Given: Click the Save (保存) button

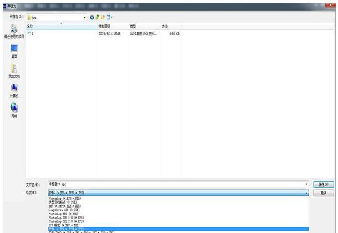Looking at the screenshot, I should tap(324, 184).
